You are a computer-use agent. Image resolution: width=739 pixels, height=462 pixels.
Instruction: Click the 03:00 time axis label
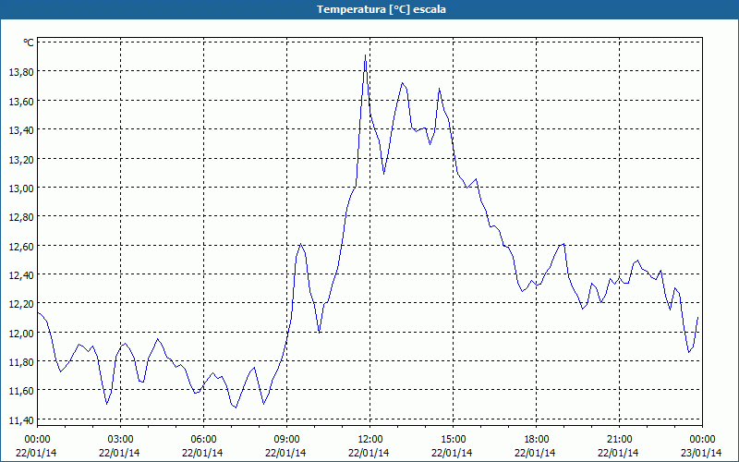click(120, 440)
